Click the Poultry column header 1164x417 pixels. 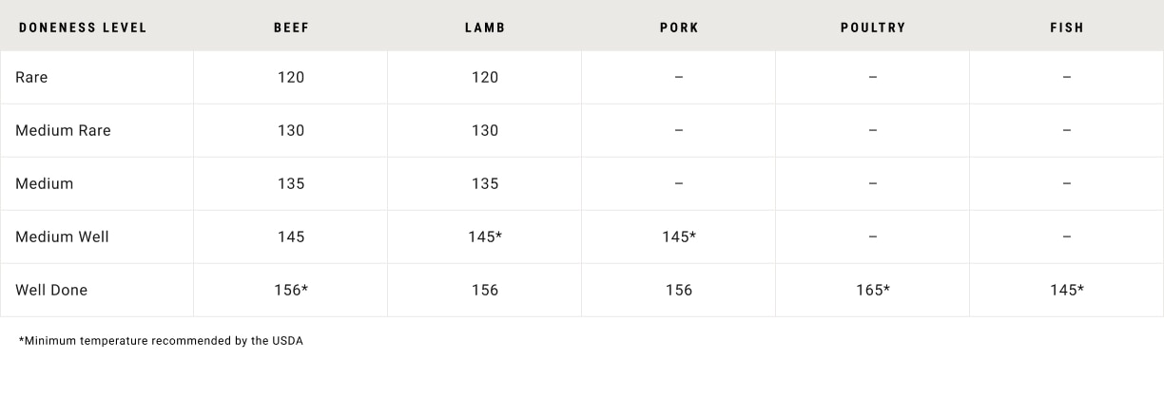(873, 28)
